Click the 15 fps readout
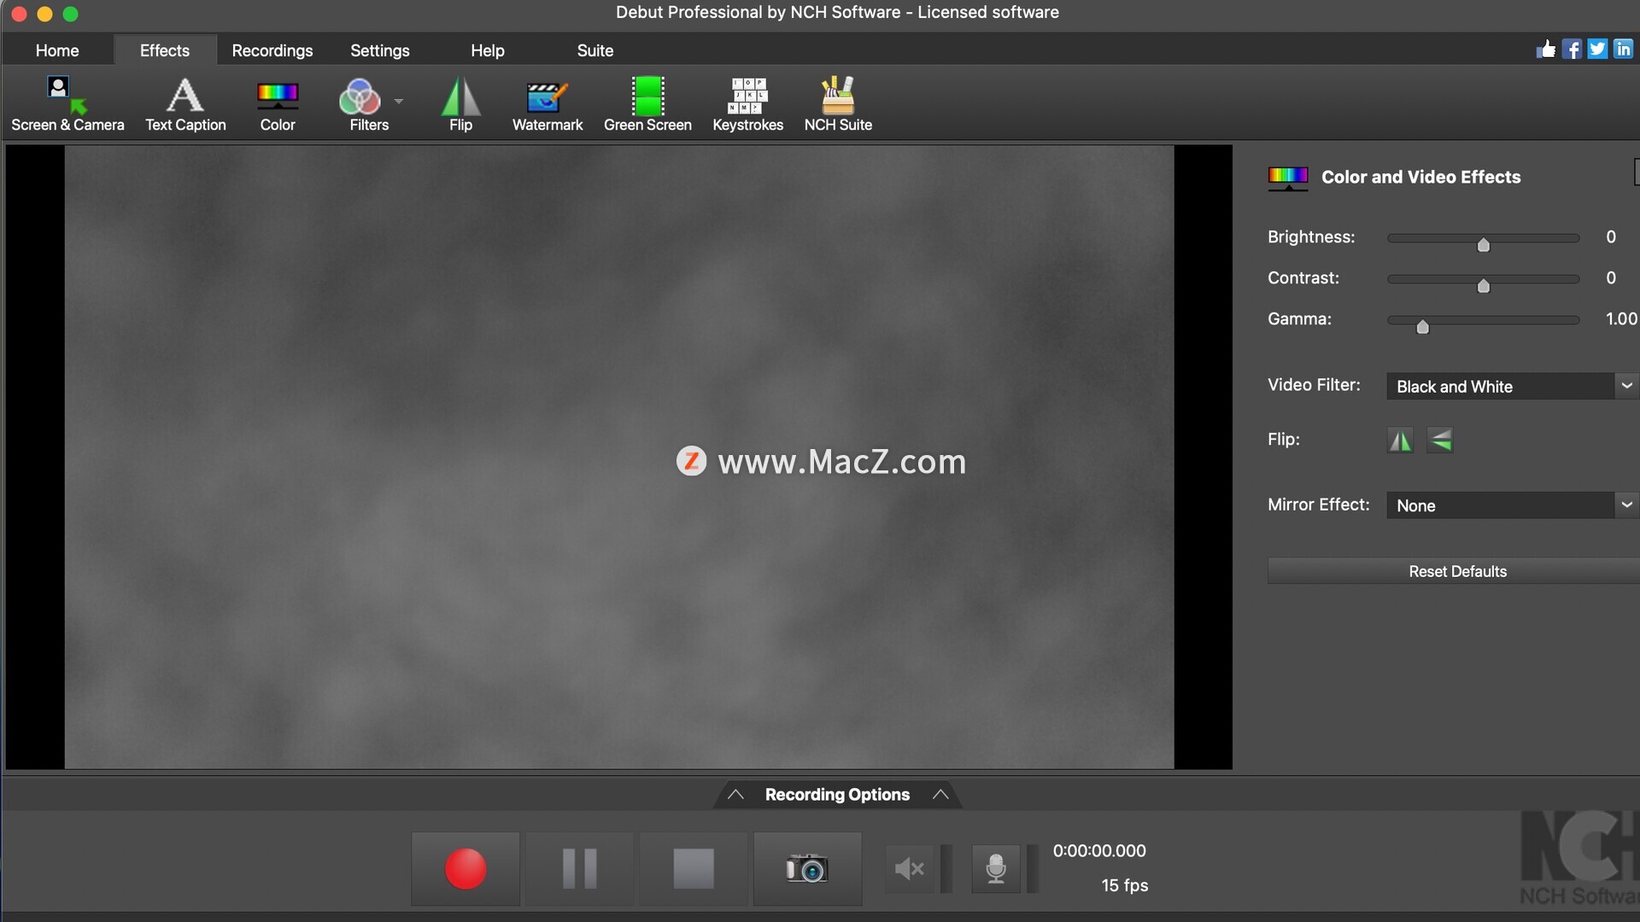The image size is (1640, 922). click(1124, 885)
